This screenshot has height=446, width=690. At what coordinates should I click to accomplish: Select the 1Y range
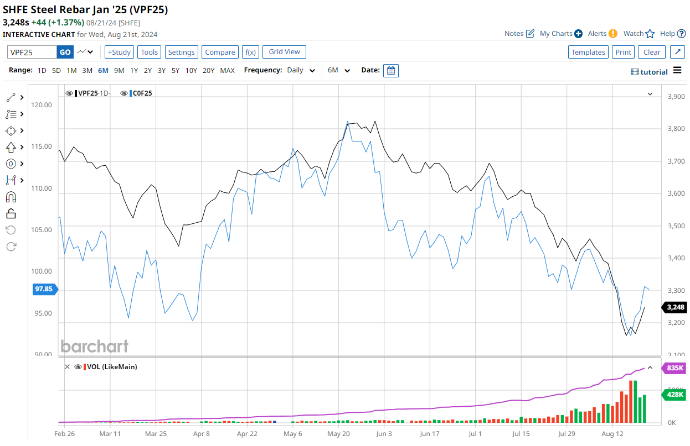point(134,70)
